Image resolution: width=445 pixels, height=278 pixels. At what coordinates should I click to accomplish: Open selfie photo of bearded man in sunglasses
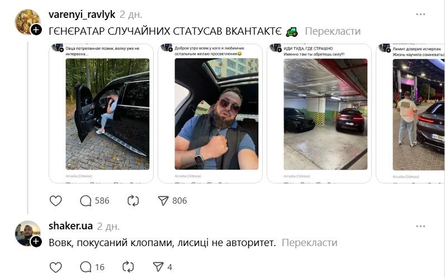point(216,114)
